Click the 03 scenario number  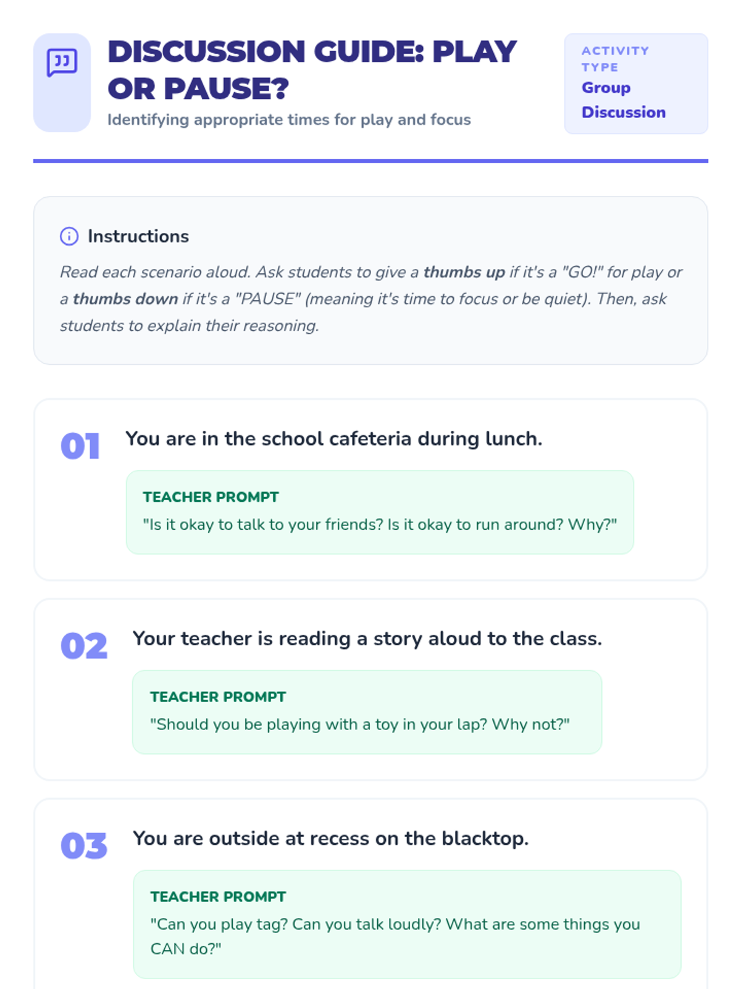[x=84, y=846]
